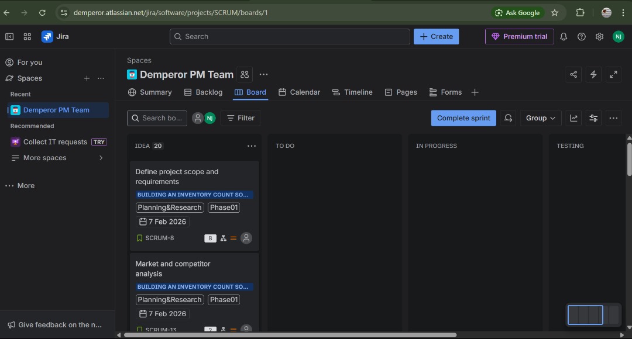Open the automation lightning icon

tap(593, 74)
